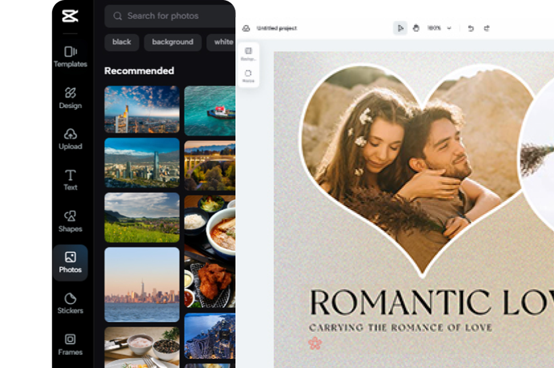Open the Design panel
Viewport: 554px width, 368px height.
point(70,98)
